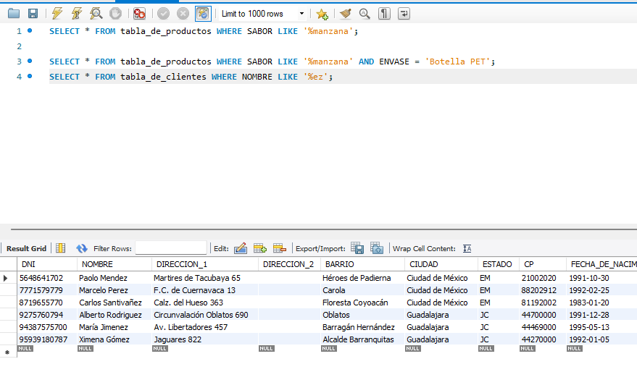This screenshot has height=372, width=637.
Task: Toggle word wrap in the editor
Action: (x=404, y=14)
